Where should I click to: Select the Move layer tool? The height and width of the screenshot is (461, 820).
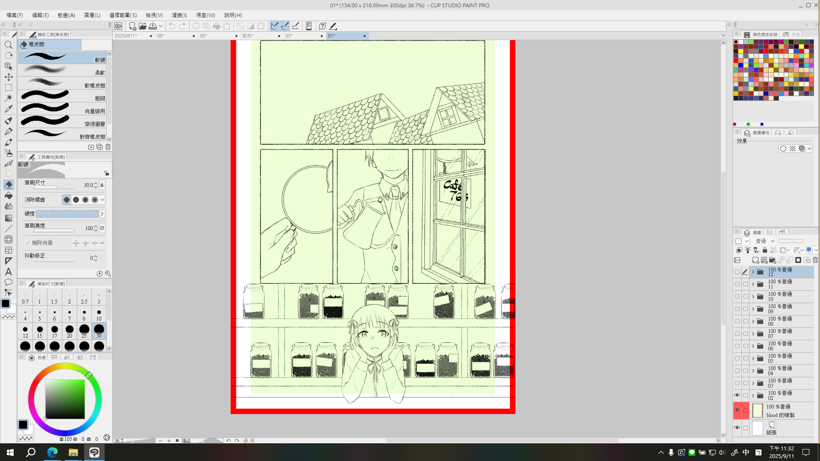click(x=8, y=77)
